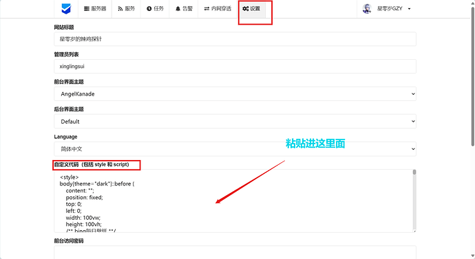This screenshot has width=475, height=259.
Task: Open the 告警 alerts page
Action: (x=184, y=9)
